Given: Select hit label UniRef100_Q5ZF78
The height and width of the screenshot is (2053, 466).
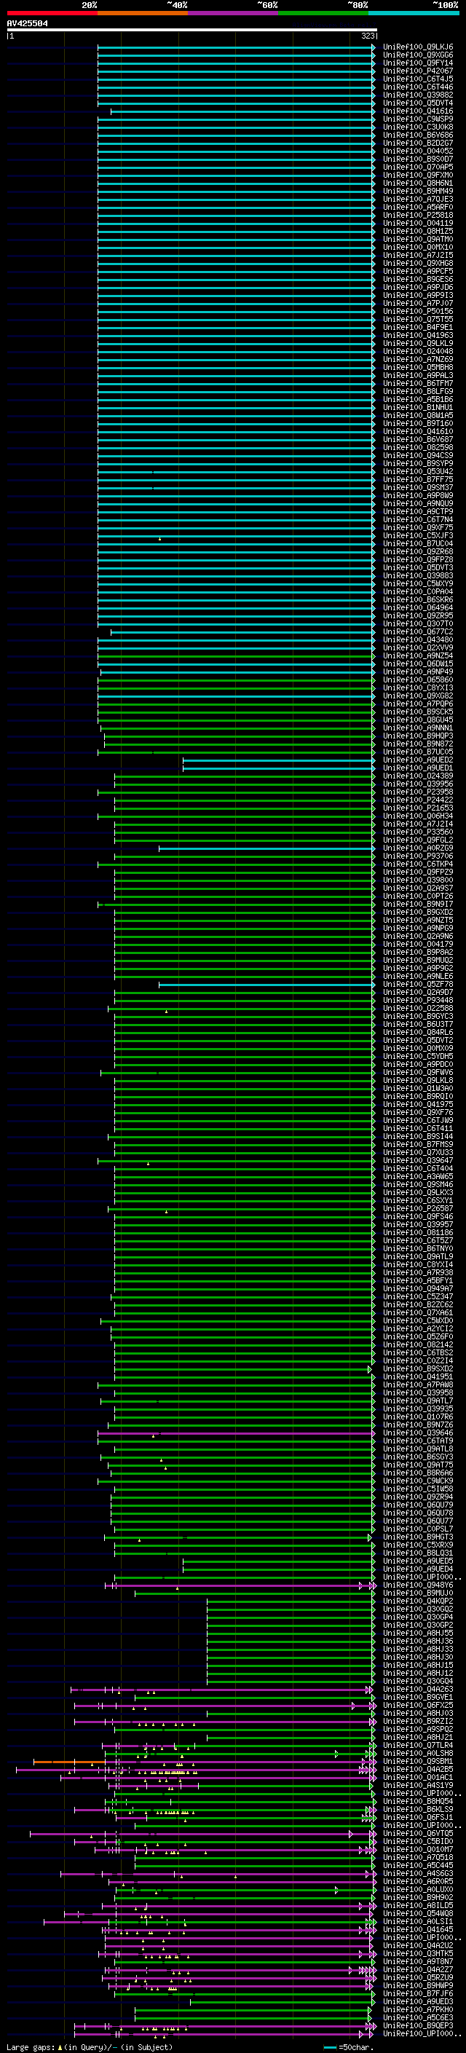Looking at the screenshot, I should [x=418, y=983].
